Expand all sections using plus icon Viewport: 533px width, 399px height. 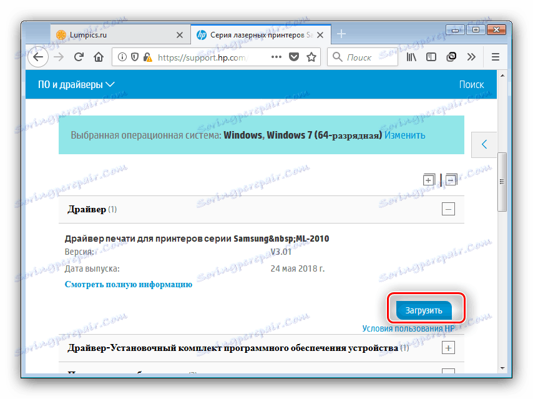pyautogui.click(x=429, y=179)
